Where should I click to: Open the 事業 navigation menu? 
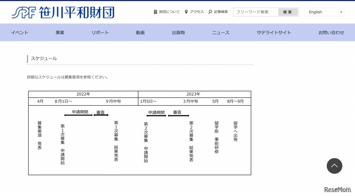[60, 32]
